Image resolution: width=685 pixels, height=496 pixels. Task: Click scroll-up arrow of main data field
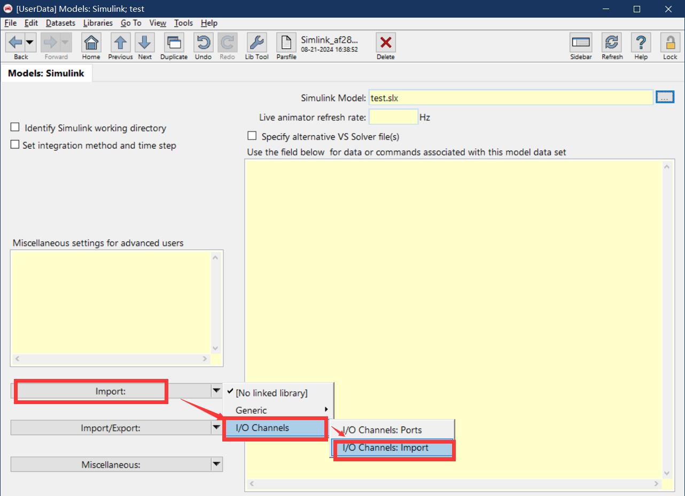click(x=666, y=167)
